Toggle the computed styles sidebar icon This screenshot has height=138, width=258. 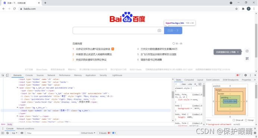tap(200, 84)
